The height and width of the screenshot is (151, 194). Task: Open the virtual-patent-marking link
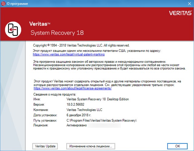pos(69,54)
